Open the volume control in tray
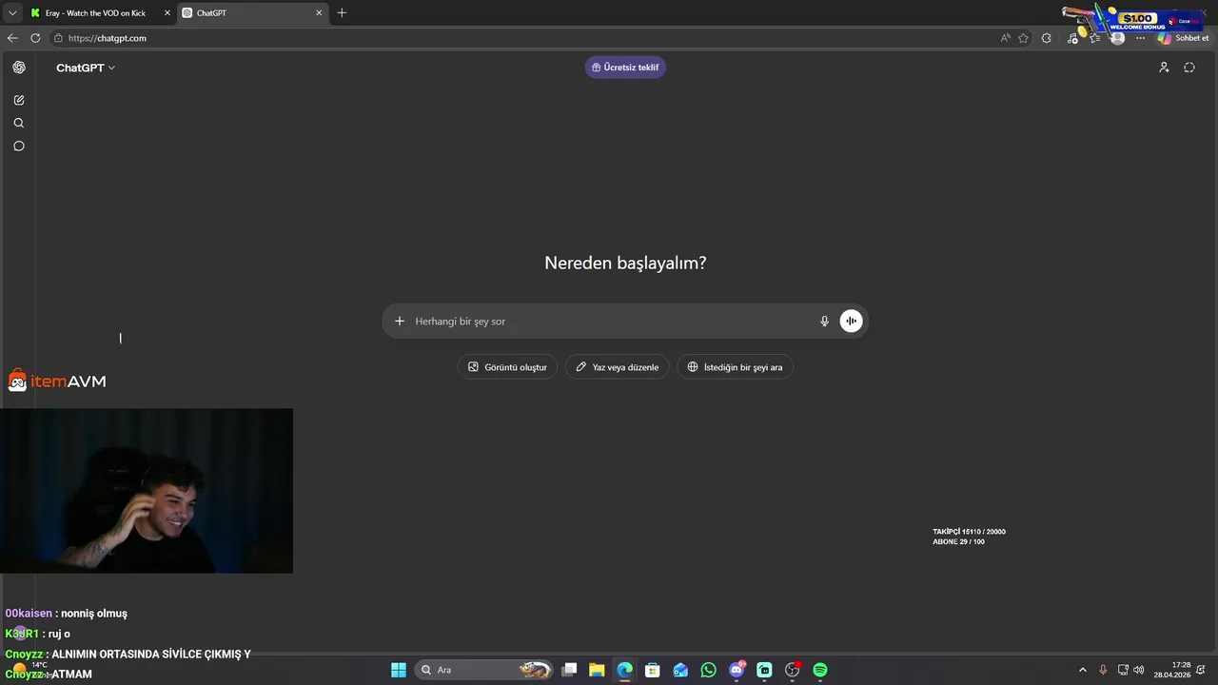This screenshot has width=1218, height=685. [x=1139, y=670]
